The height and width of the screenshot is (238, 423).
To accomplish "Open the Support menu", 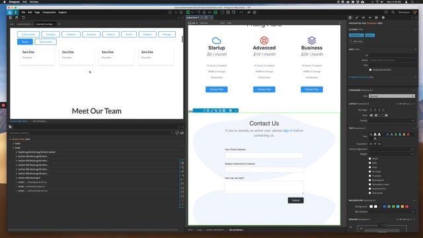I will [x=63, y=13].
